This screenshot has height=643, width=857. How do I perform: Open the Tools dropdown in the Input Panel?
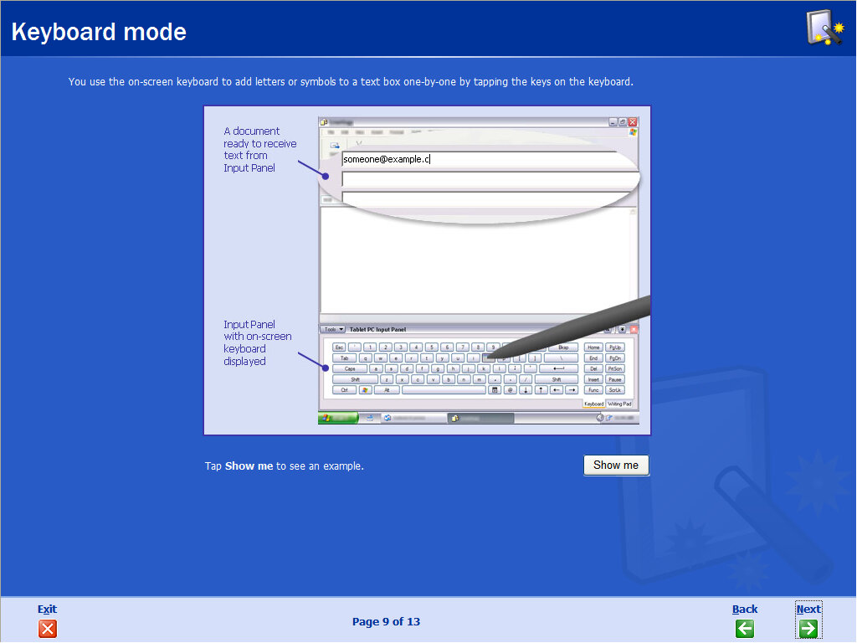(332, 329)
